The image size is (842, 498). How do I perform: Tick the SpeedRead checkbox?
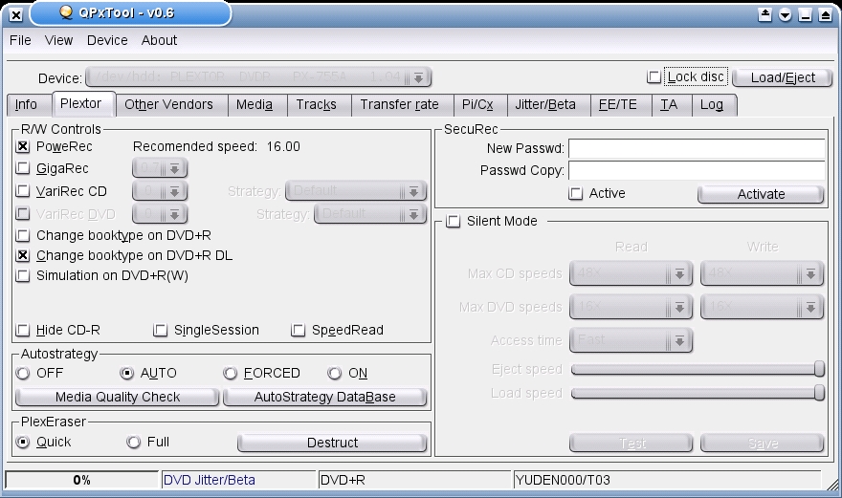tap(298, 330)
